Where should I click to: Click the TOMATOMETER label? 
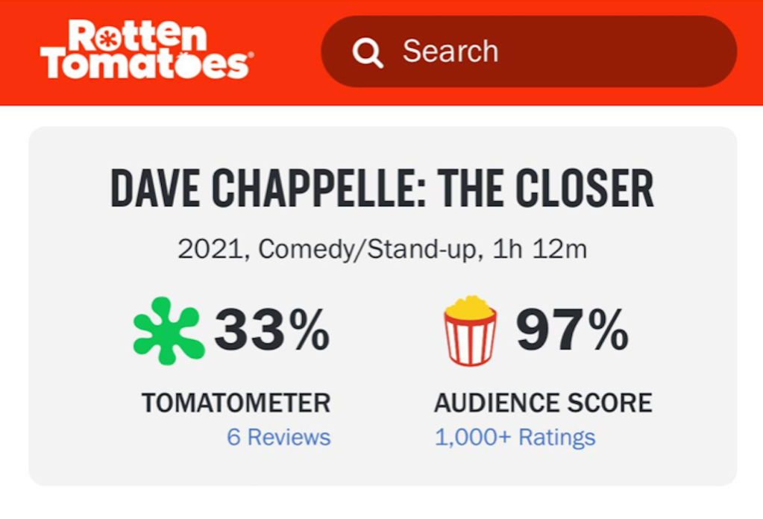coord(236,403)
